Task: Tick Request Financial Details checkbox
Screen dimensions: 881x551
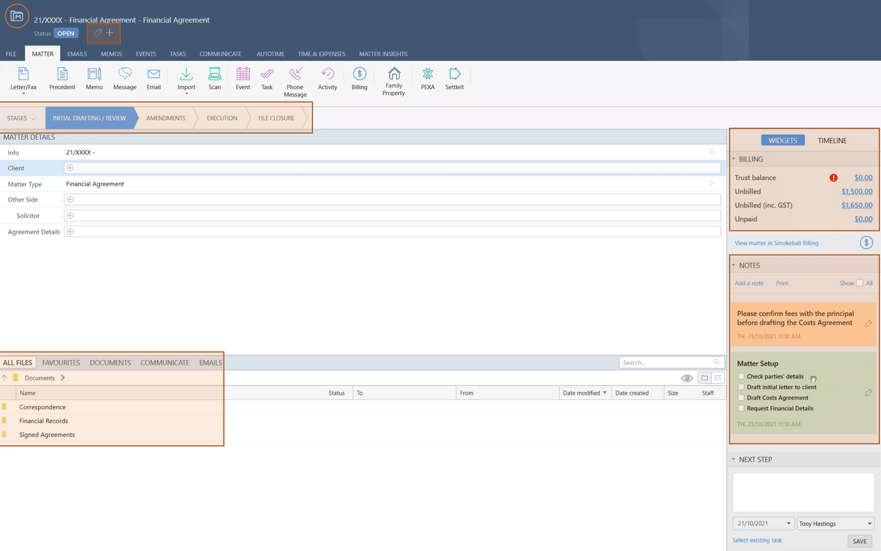Action: pos(741,408)
